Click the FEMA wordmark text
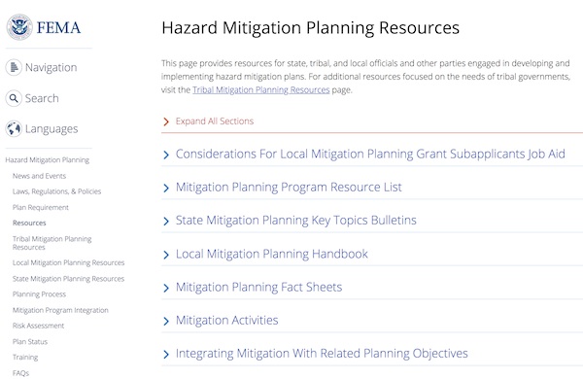This screenshot has width=583, height=379. point(58,27)
